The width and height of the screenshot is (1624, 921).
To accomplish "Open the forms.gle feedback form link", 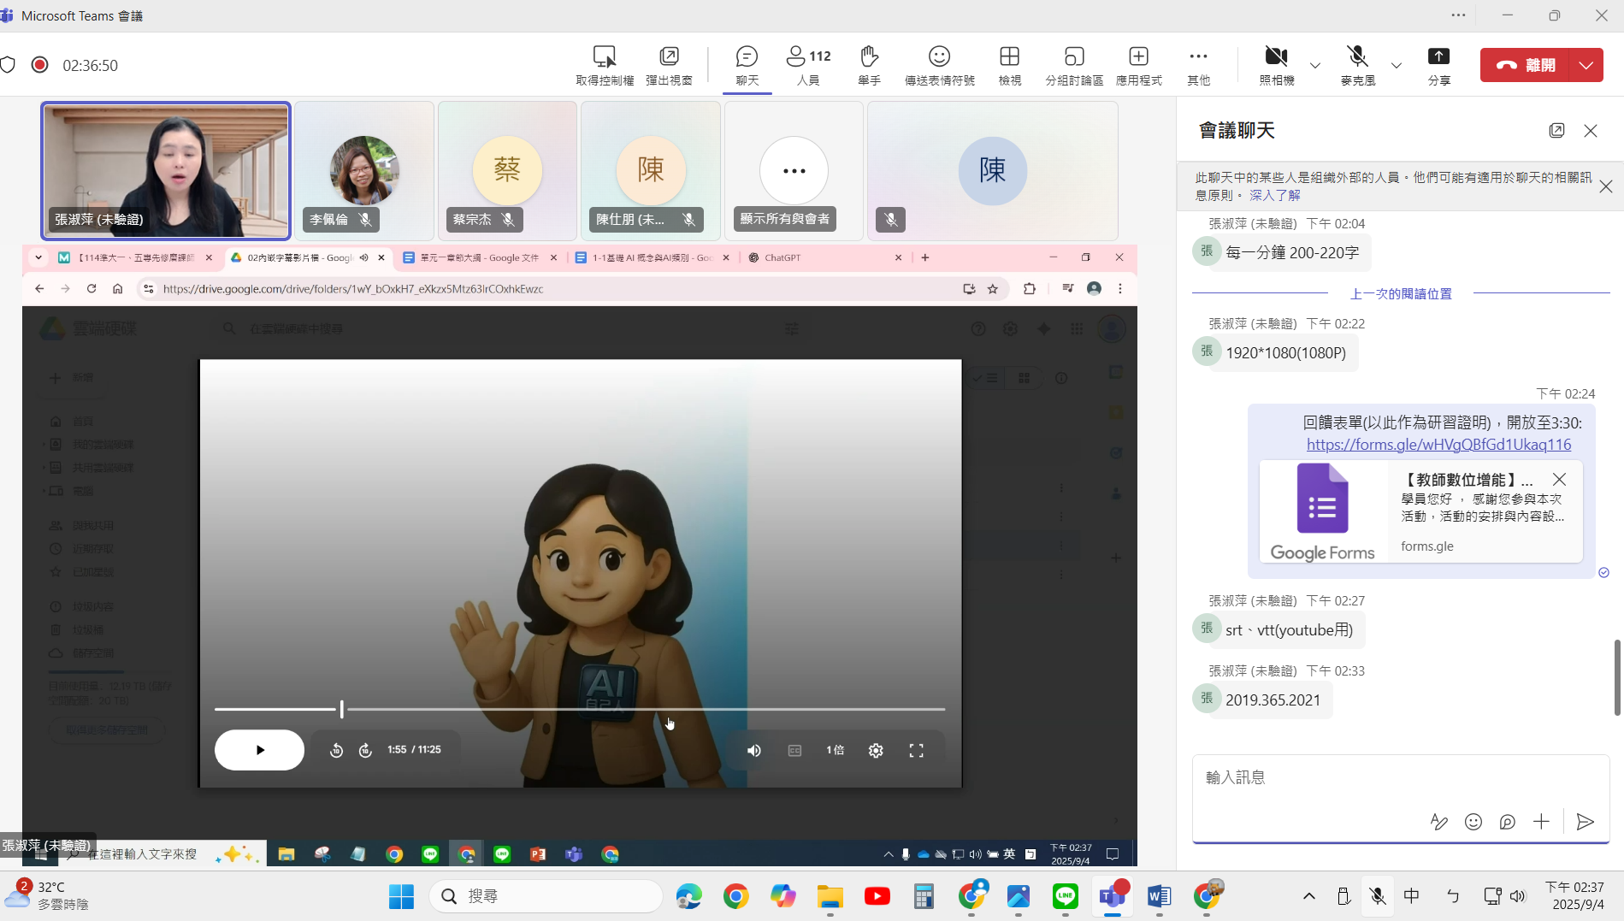I will click(x=1438, y=445).
